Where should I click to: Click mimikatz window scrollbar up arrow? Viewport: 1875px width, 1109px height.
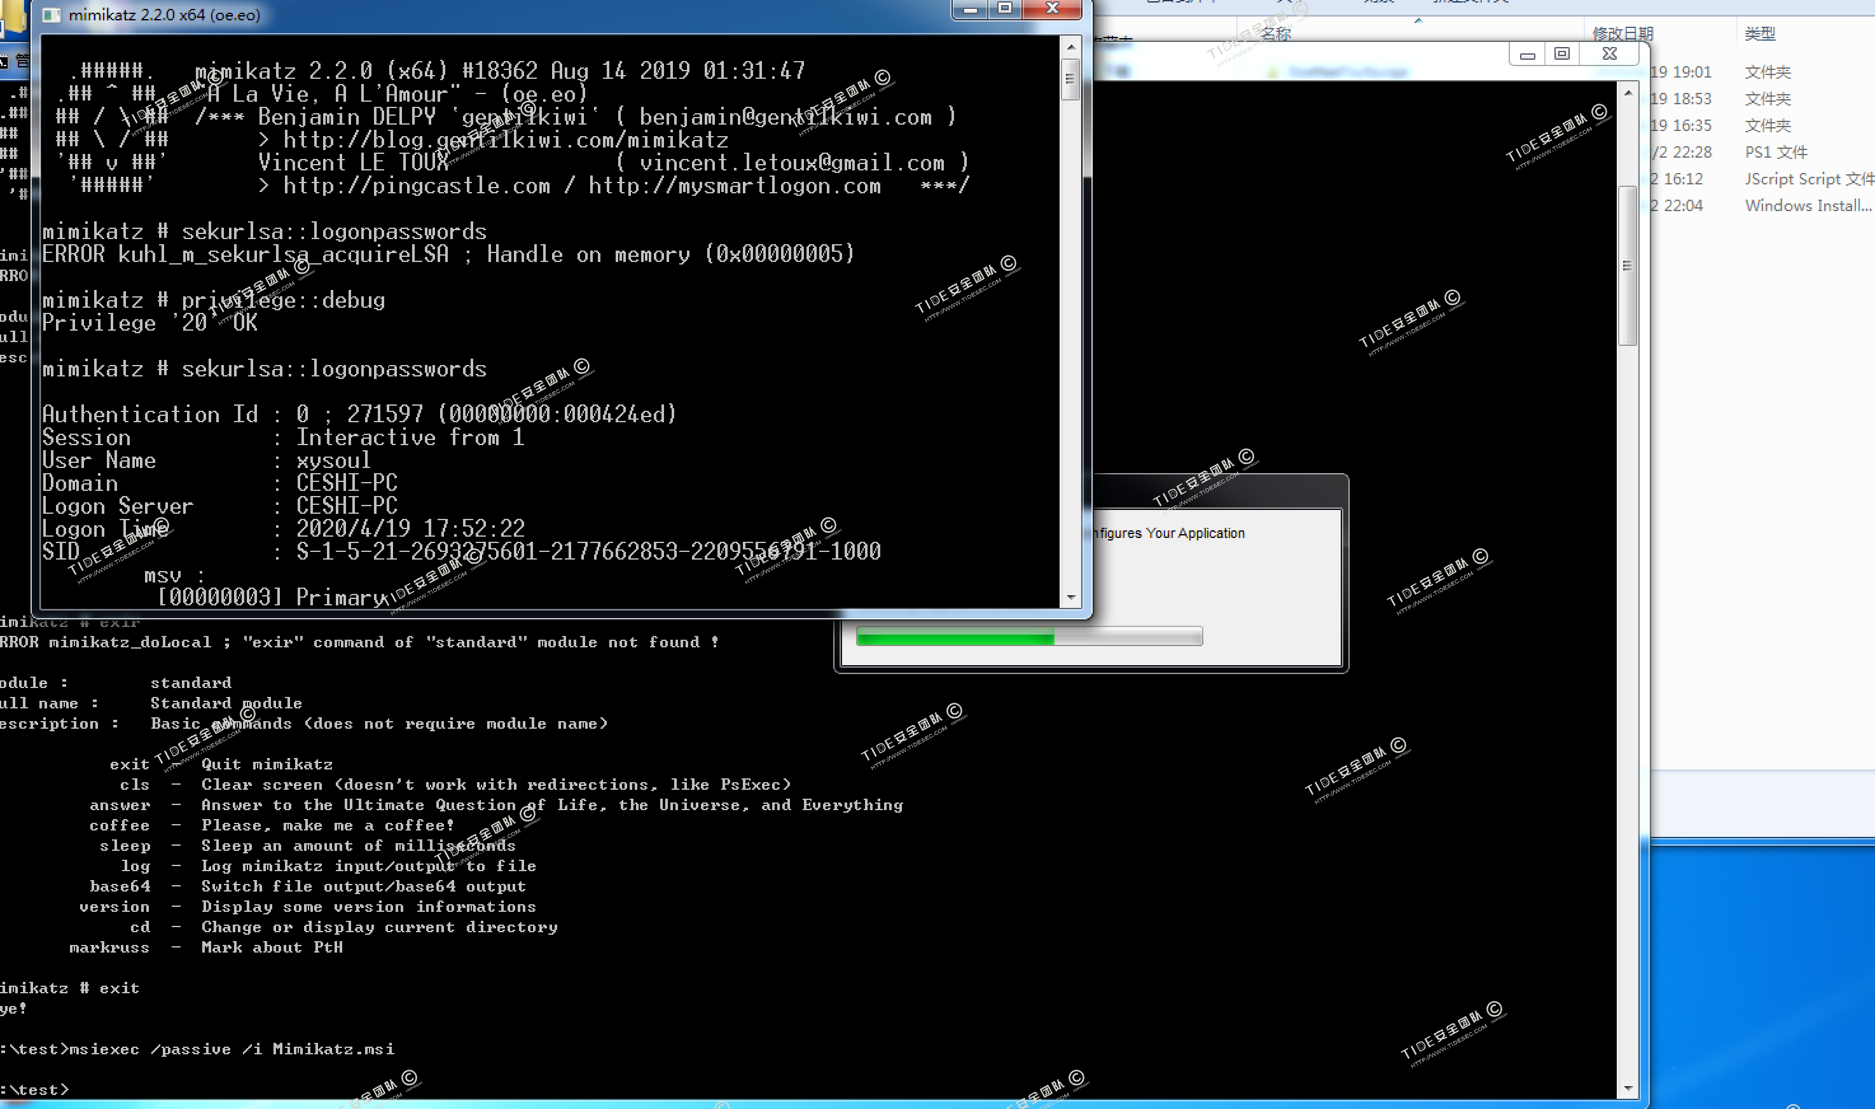(1071, 47)
